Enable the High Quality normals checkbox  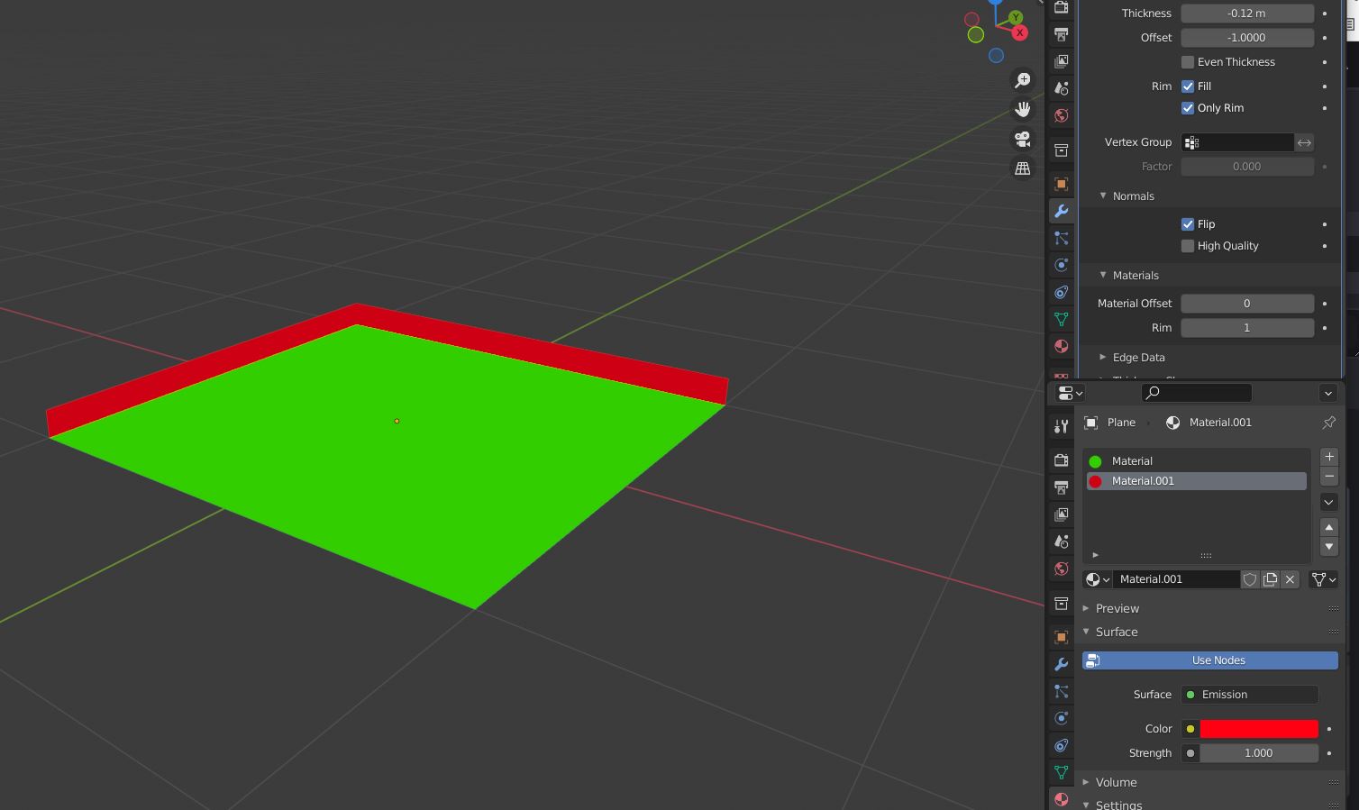[1188, 246]
